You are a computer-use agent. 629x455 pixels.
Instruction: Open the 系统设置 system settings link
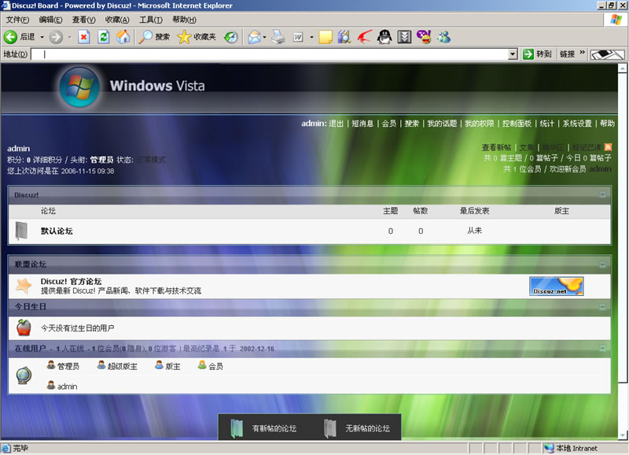577,124
